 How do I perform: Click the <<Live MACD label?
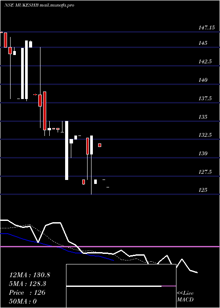[x=185, y=297]
